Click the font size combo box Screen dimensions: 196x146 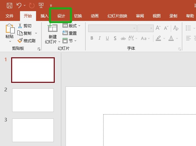click(x=146, y=28)
